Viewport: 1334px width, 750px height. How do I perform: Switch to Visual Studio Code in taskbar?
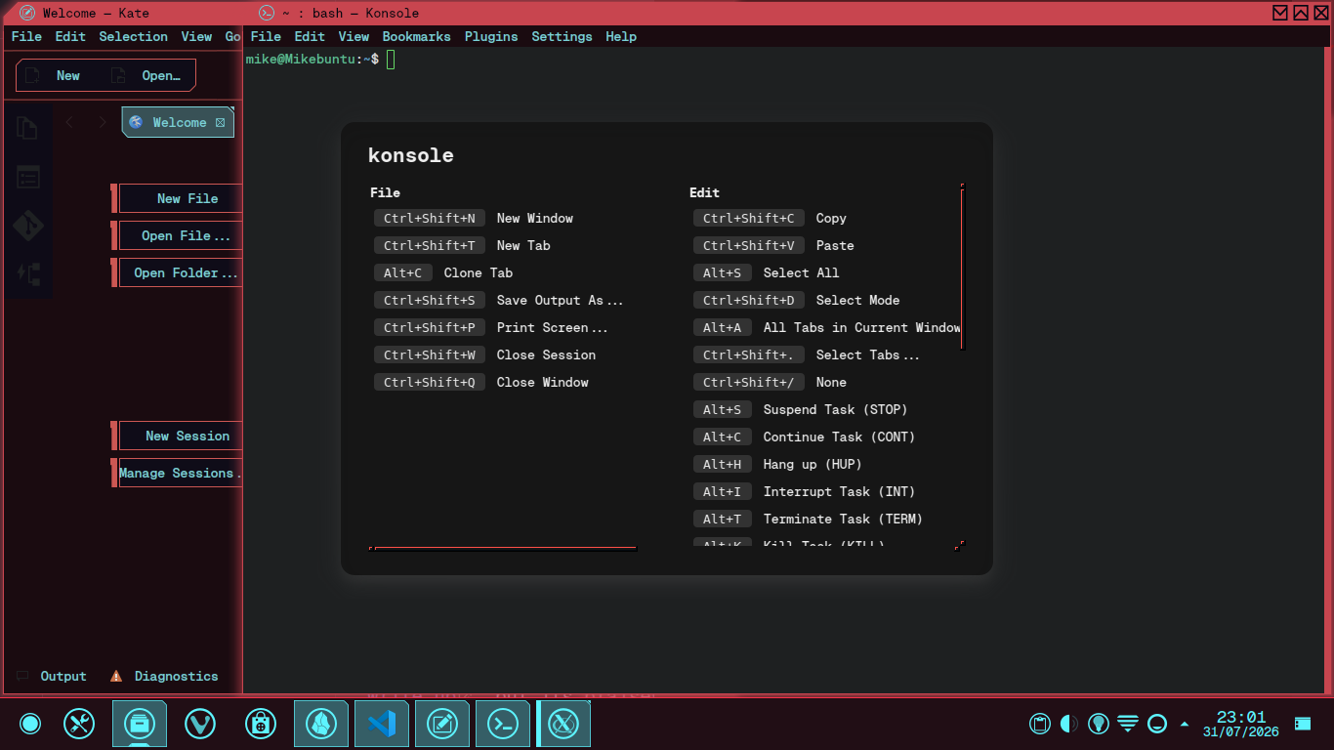click(x=382, y=724)
